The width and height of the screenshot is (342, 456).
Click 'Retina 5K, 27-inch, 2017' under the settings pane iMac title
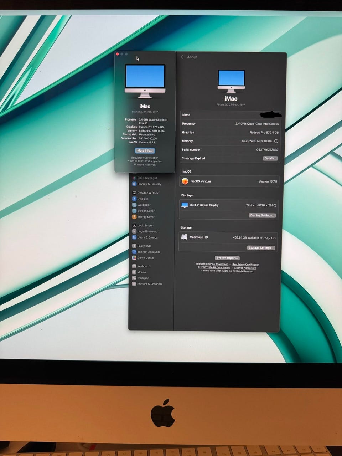coord(231,105)
